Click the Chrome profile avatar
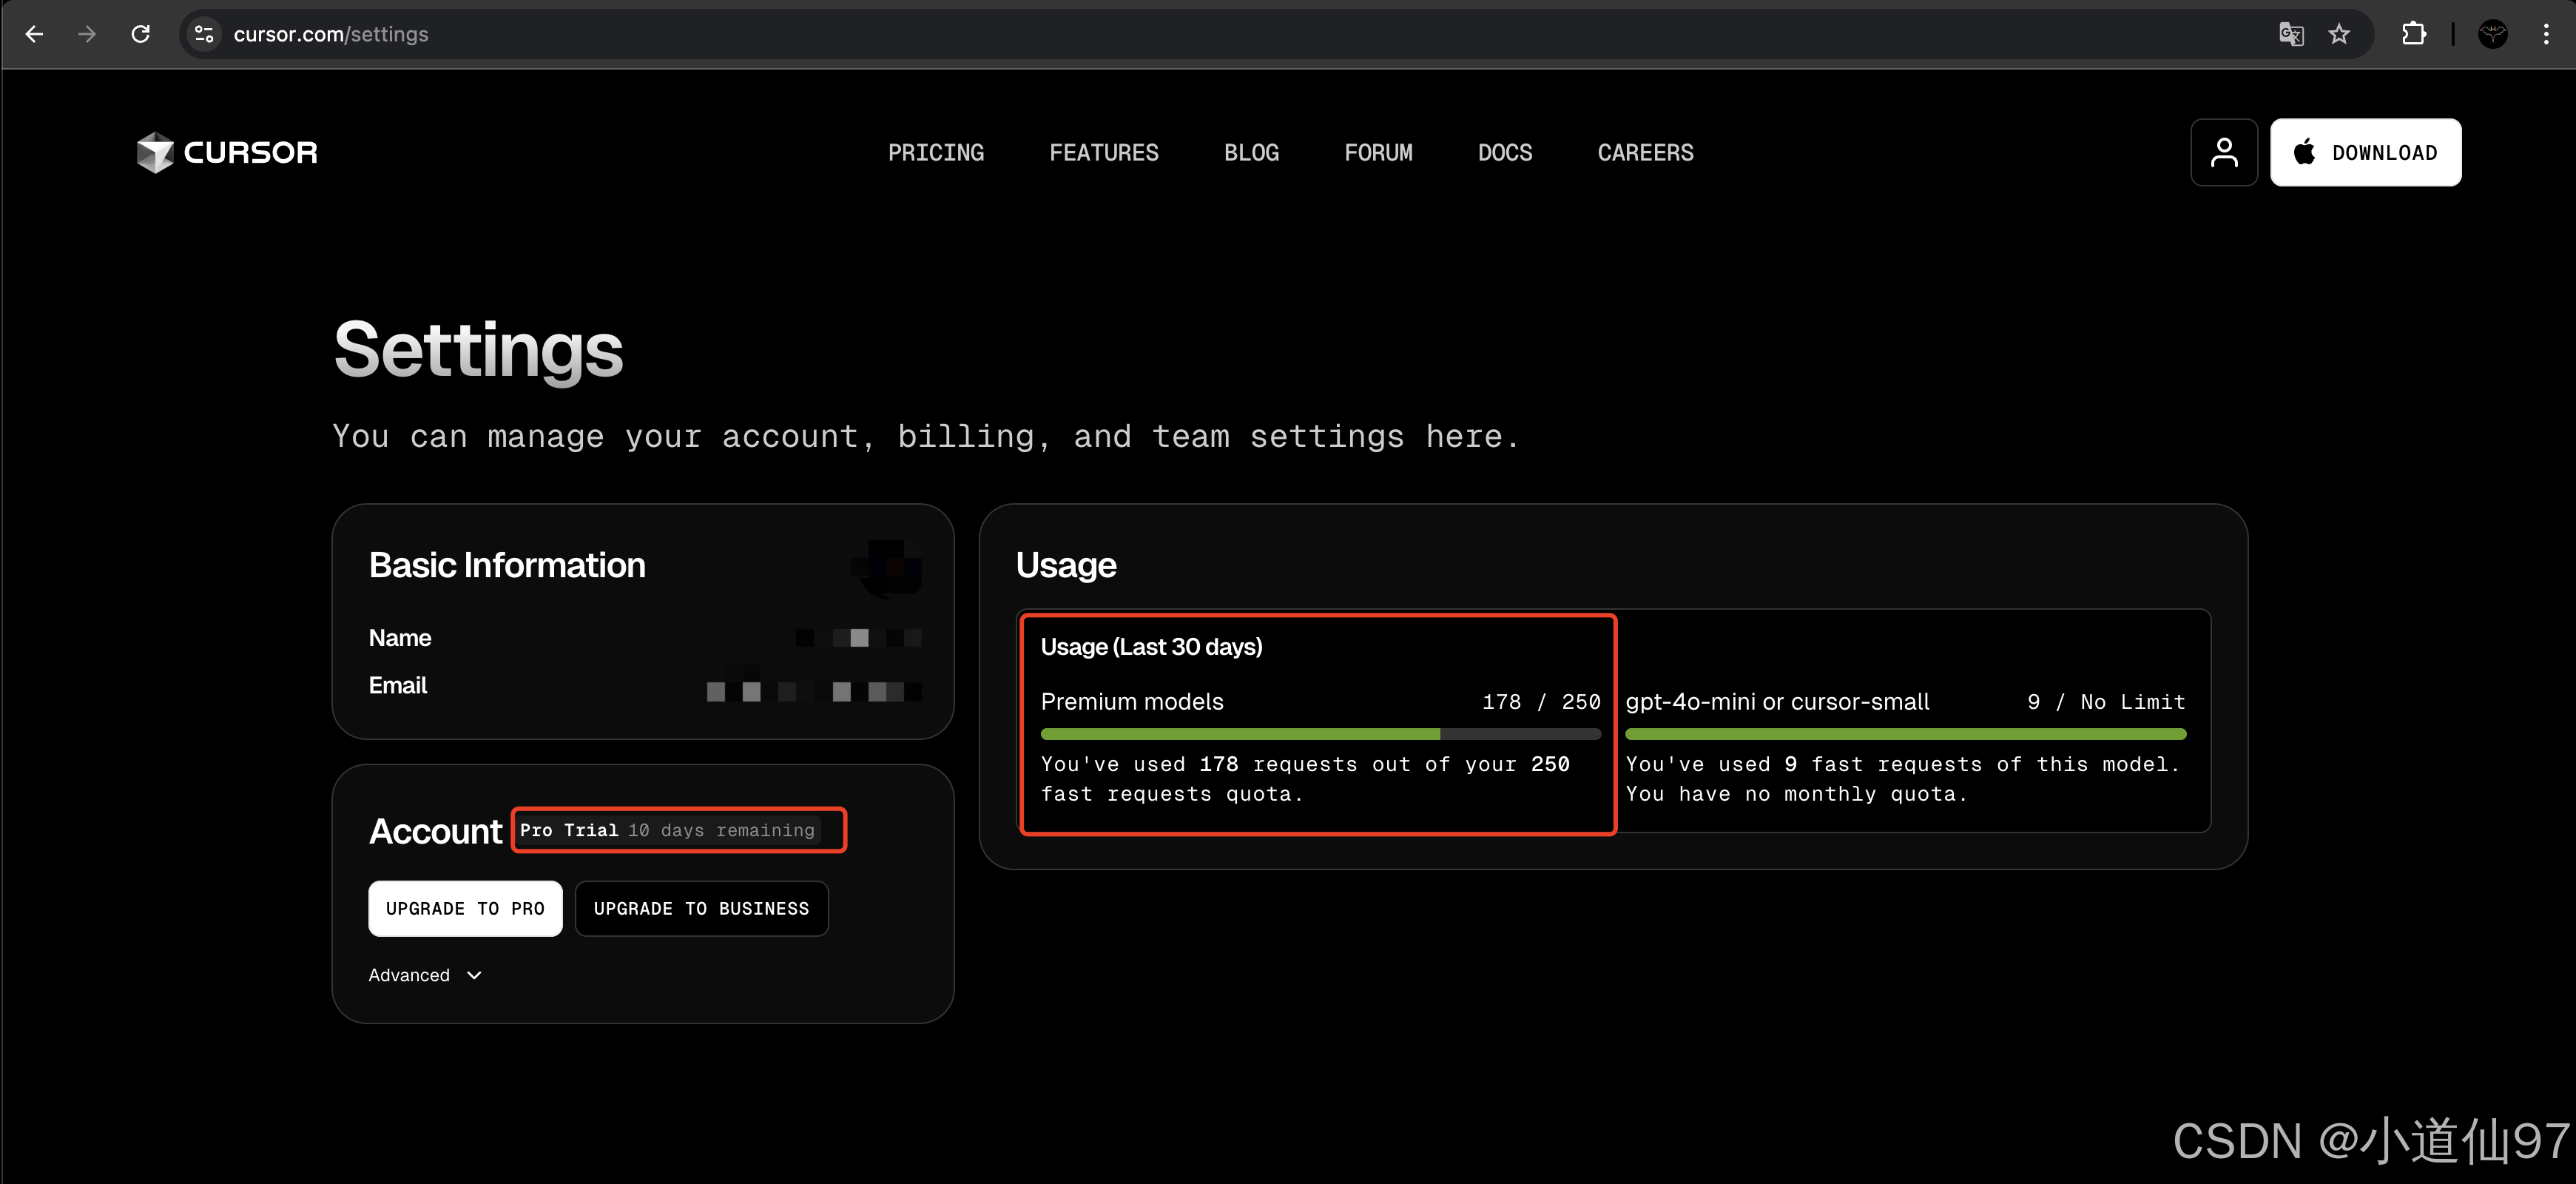 tap(2493, 34)
